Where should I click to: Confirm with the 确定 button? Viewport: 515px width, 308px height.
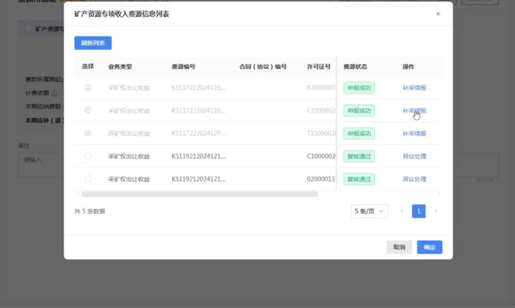tap(429, 247)
